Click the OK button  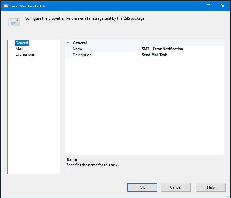coord(142,187)
